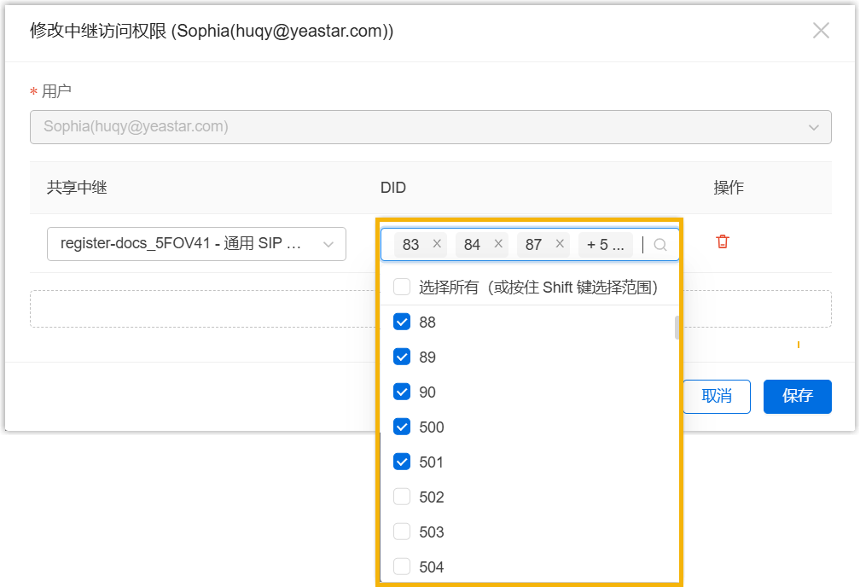The width and height of the screenshot is (860, 587).
Task: Uncheck DID number 89
Action: (x=402, y=357)
